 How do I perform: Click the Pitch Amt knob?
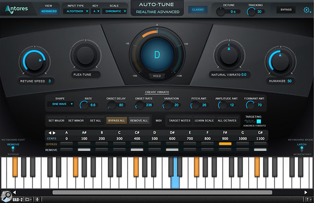[x=195, y=105]
